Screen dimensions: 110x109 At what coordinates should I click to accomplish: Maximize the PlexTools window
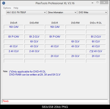pos(97,2)
